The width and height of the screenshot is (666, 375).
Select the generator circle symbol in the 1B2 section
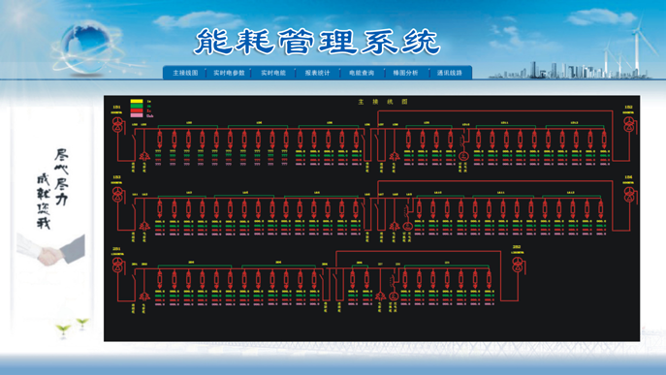tap(463, 156)
